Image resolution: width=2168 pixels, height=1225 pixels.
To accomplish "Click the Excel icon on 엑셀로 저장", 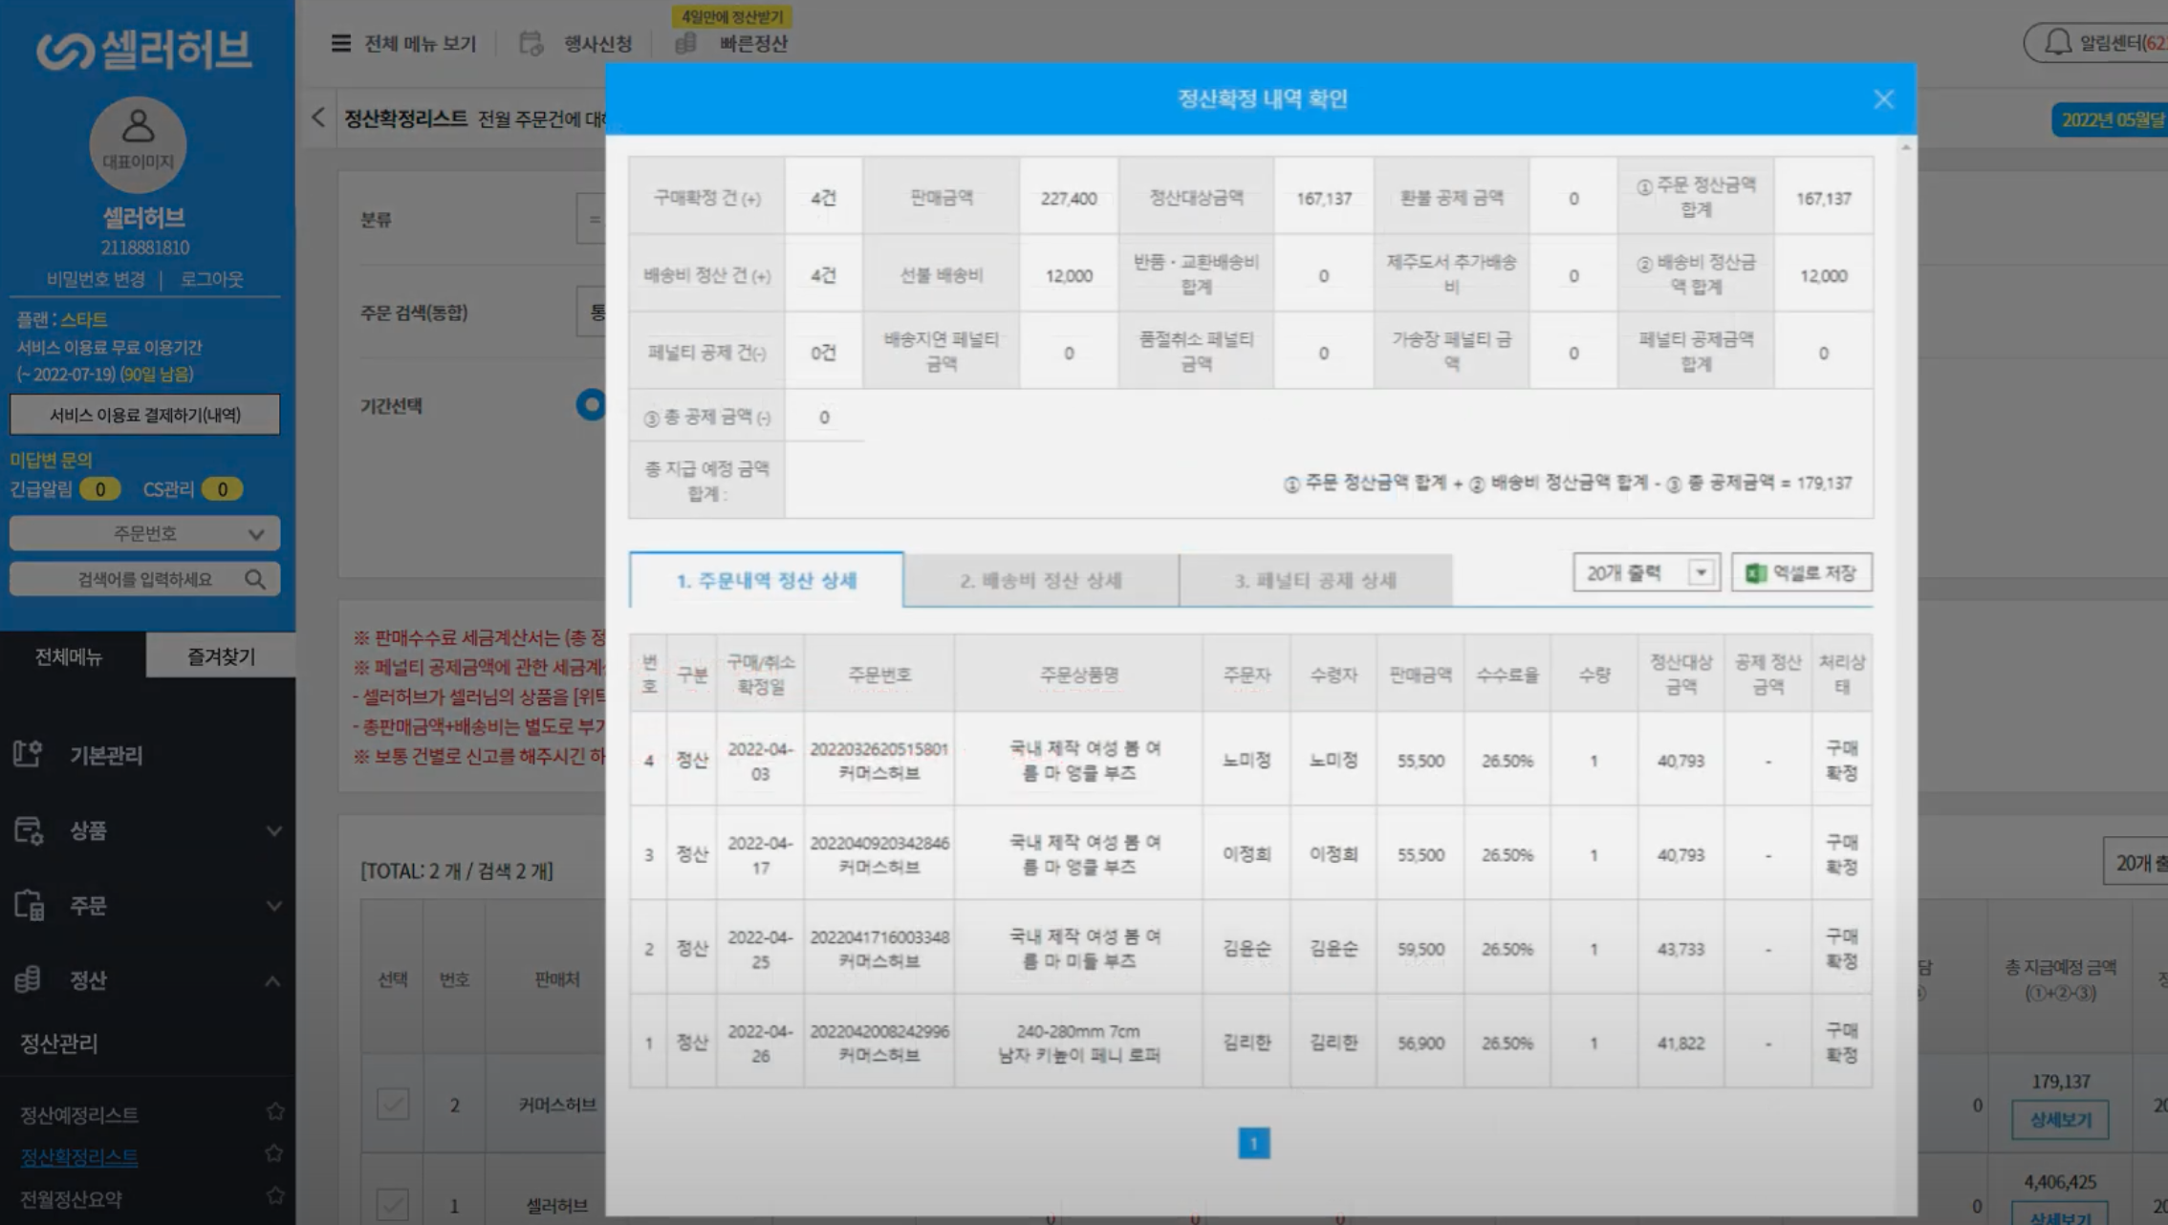I will pyautogui.click(x=1756, y=573).
